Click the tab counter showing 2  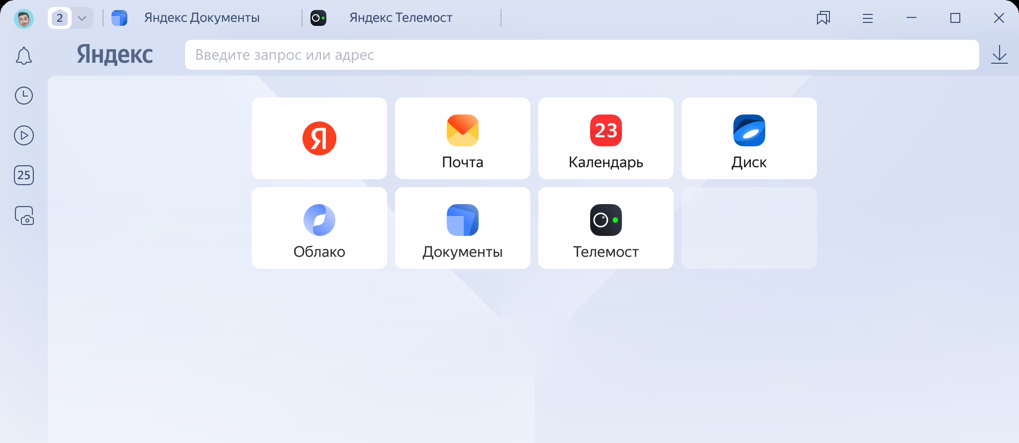point(60,18)
